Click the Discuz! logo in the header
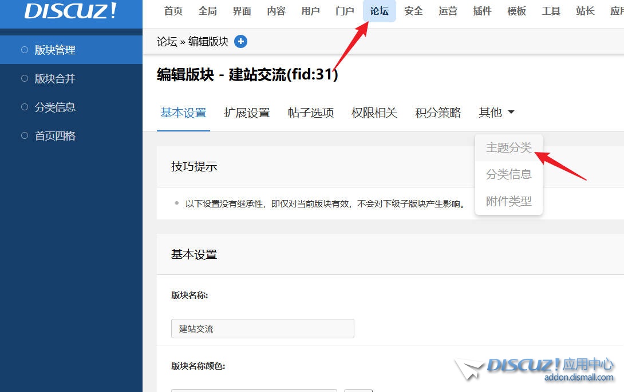The height and width of the screenshot is (392, 624). (70, 11)
